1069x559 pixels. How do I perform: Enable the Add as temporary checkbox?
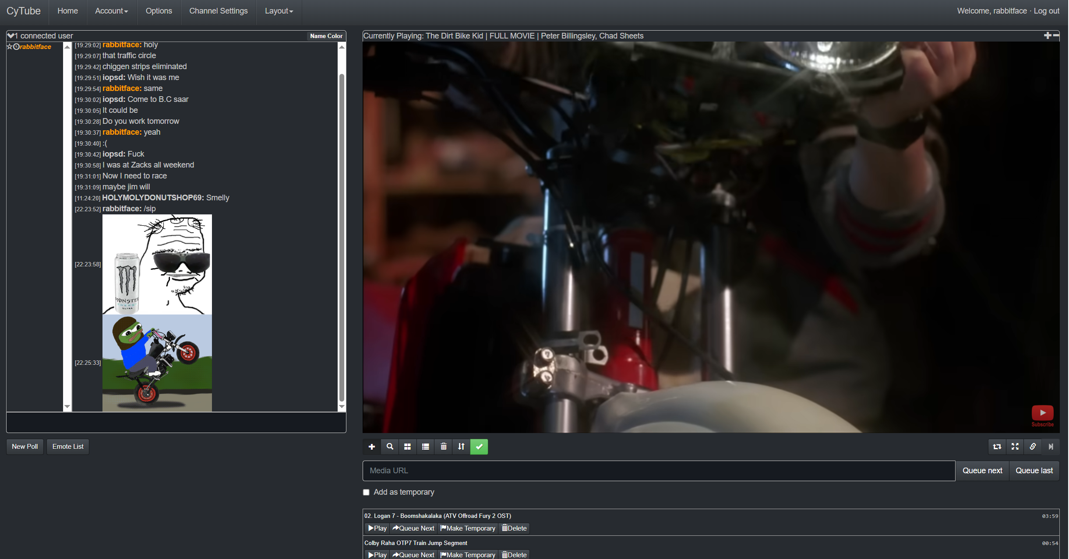click(x=367, y=493)
